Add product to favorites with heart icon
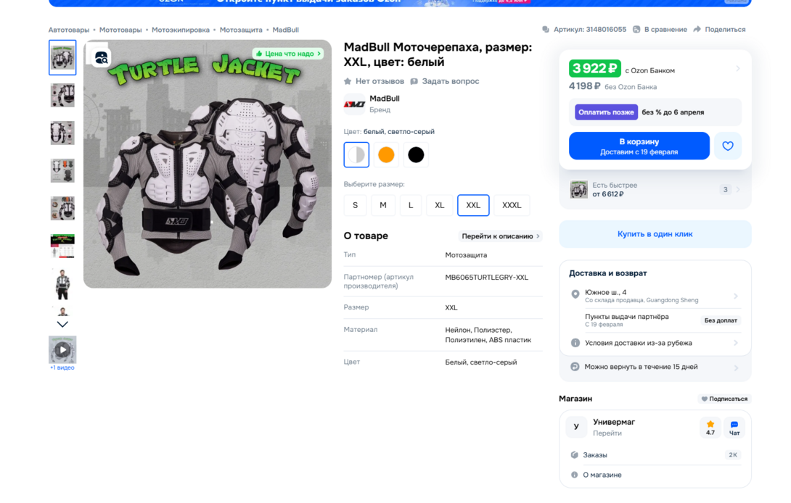 [x=727, y=146]
